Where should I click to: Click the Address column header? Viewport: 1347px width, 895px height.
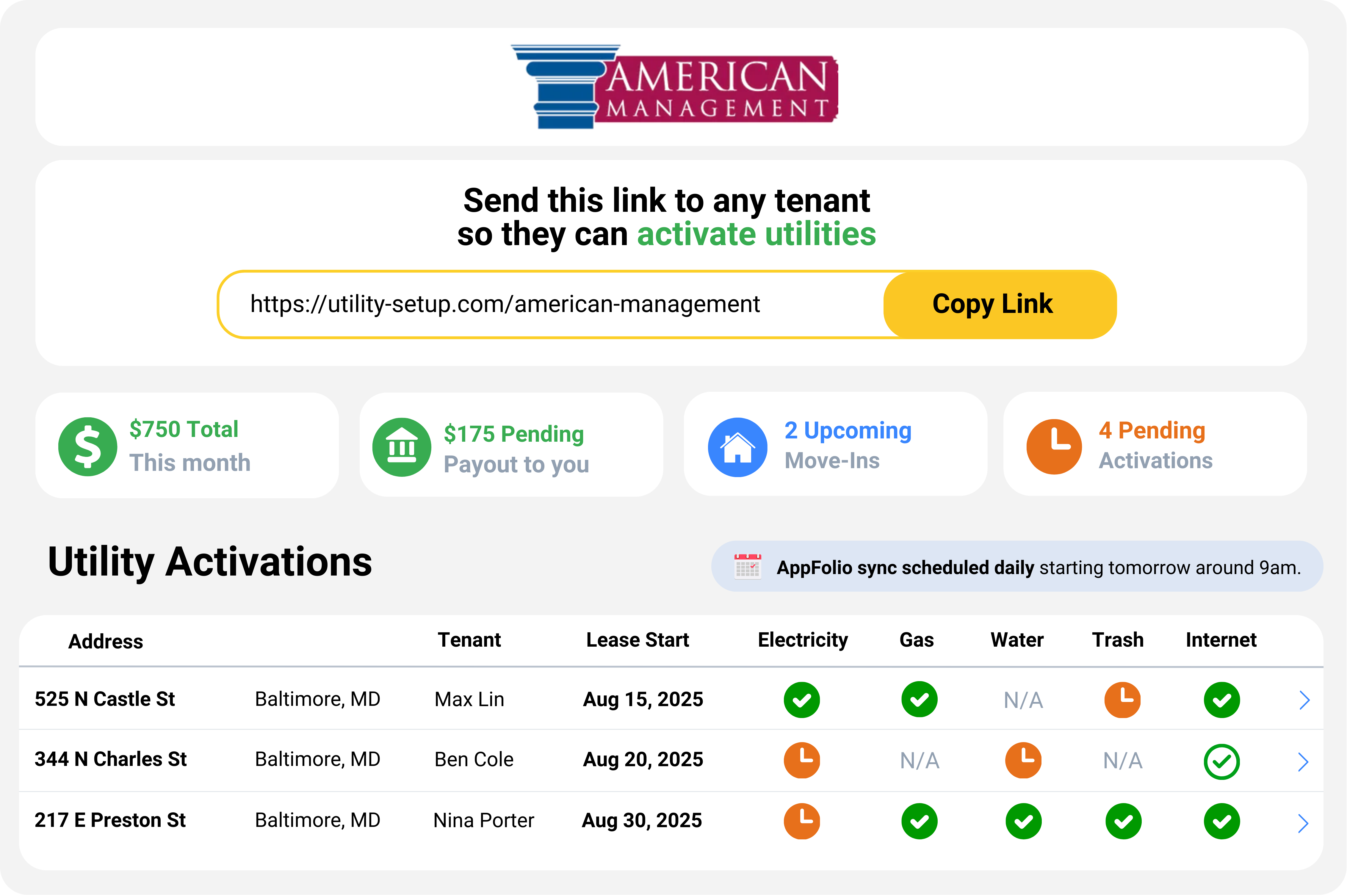[x=106, y=642]
